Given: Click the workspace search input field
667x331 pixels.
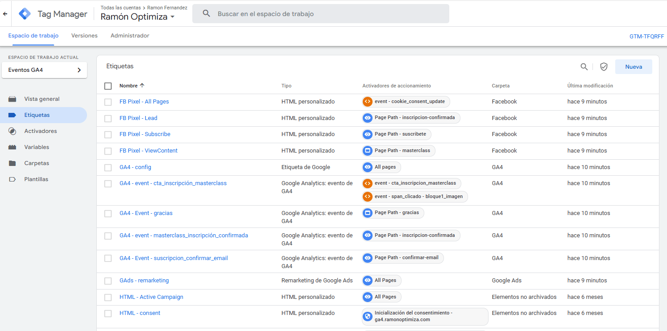Looking at the screenshot, I should click(x=320, y=13).
